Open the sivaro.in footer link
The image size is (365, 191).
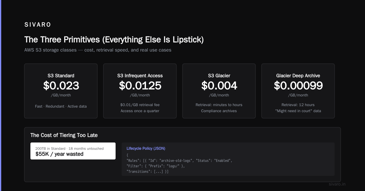pyautogui.click(x=337, y=184)
